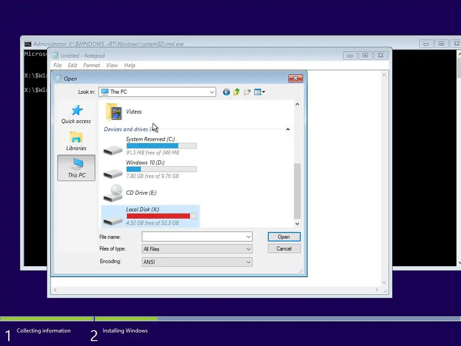Viewport: 461px width, 346px height.
Task: Click the Local Disk (X:) red usage bar
Action: click(162, 216)
